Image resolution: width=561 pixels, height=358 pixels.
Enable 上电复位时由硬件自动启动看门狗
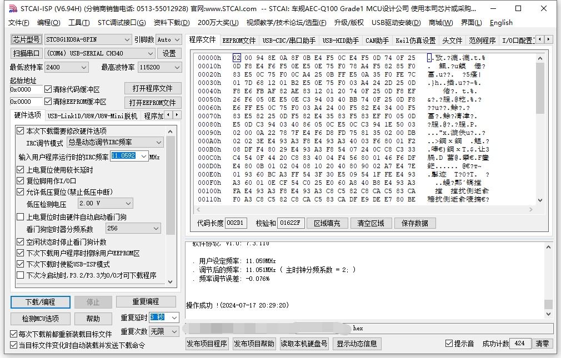click(21, 216)
